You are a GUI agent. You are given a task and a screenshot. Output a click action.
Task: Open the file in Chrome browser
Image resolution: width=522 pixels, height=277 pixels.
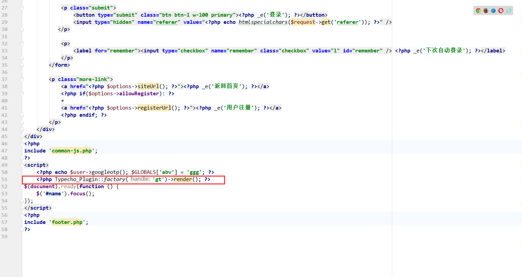coord(478,11)
